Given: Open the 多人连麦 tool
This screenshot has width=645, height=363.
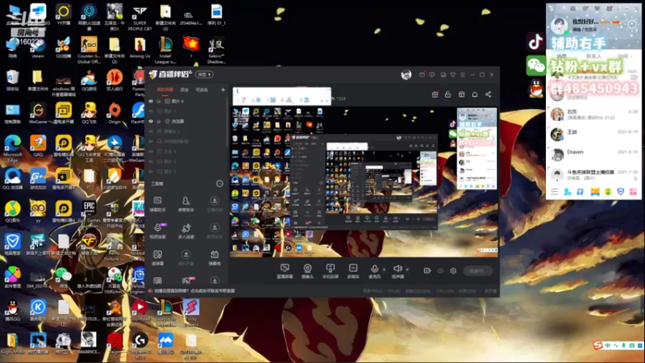Looking at the screenshot, I should point(185,231).
